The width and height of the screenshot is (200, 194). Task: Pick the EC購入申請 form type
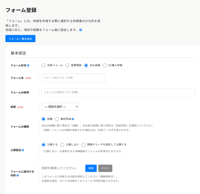point(105,65)
